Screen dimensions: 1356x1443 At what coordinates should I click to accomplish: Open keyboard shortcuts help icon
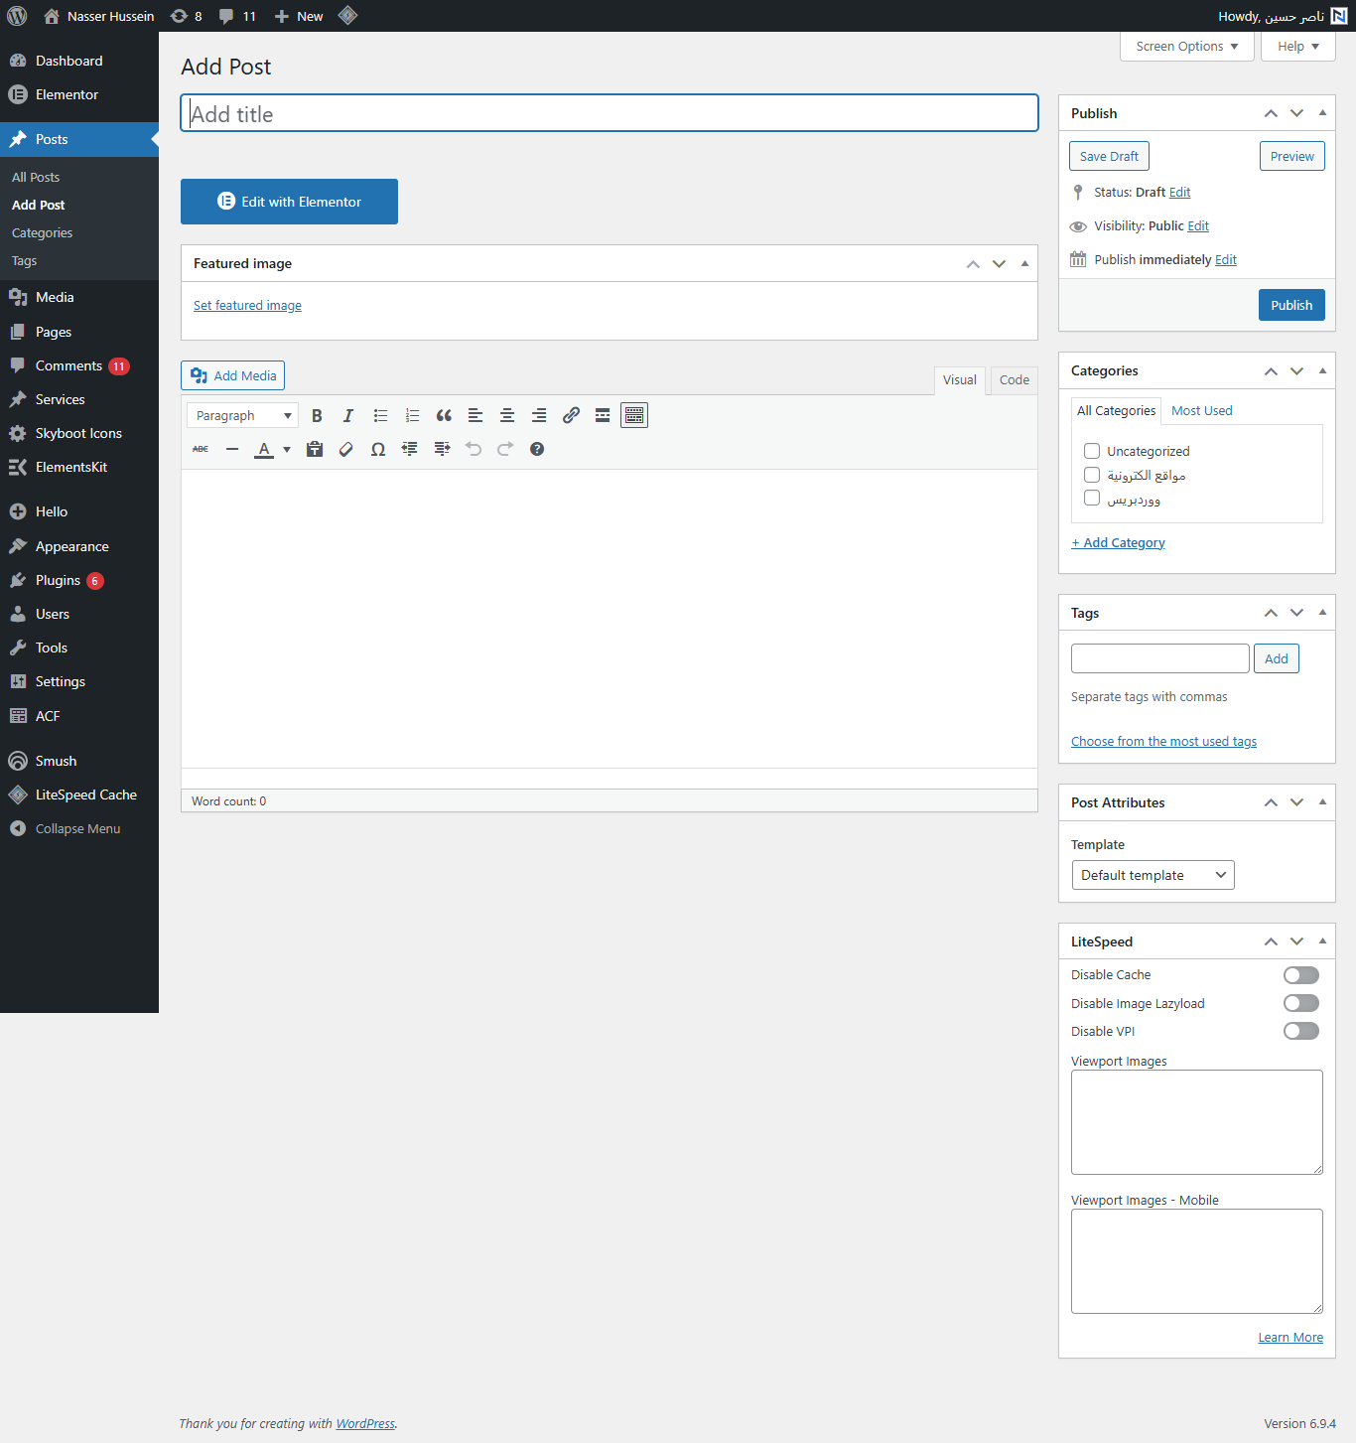537,449
